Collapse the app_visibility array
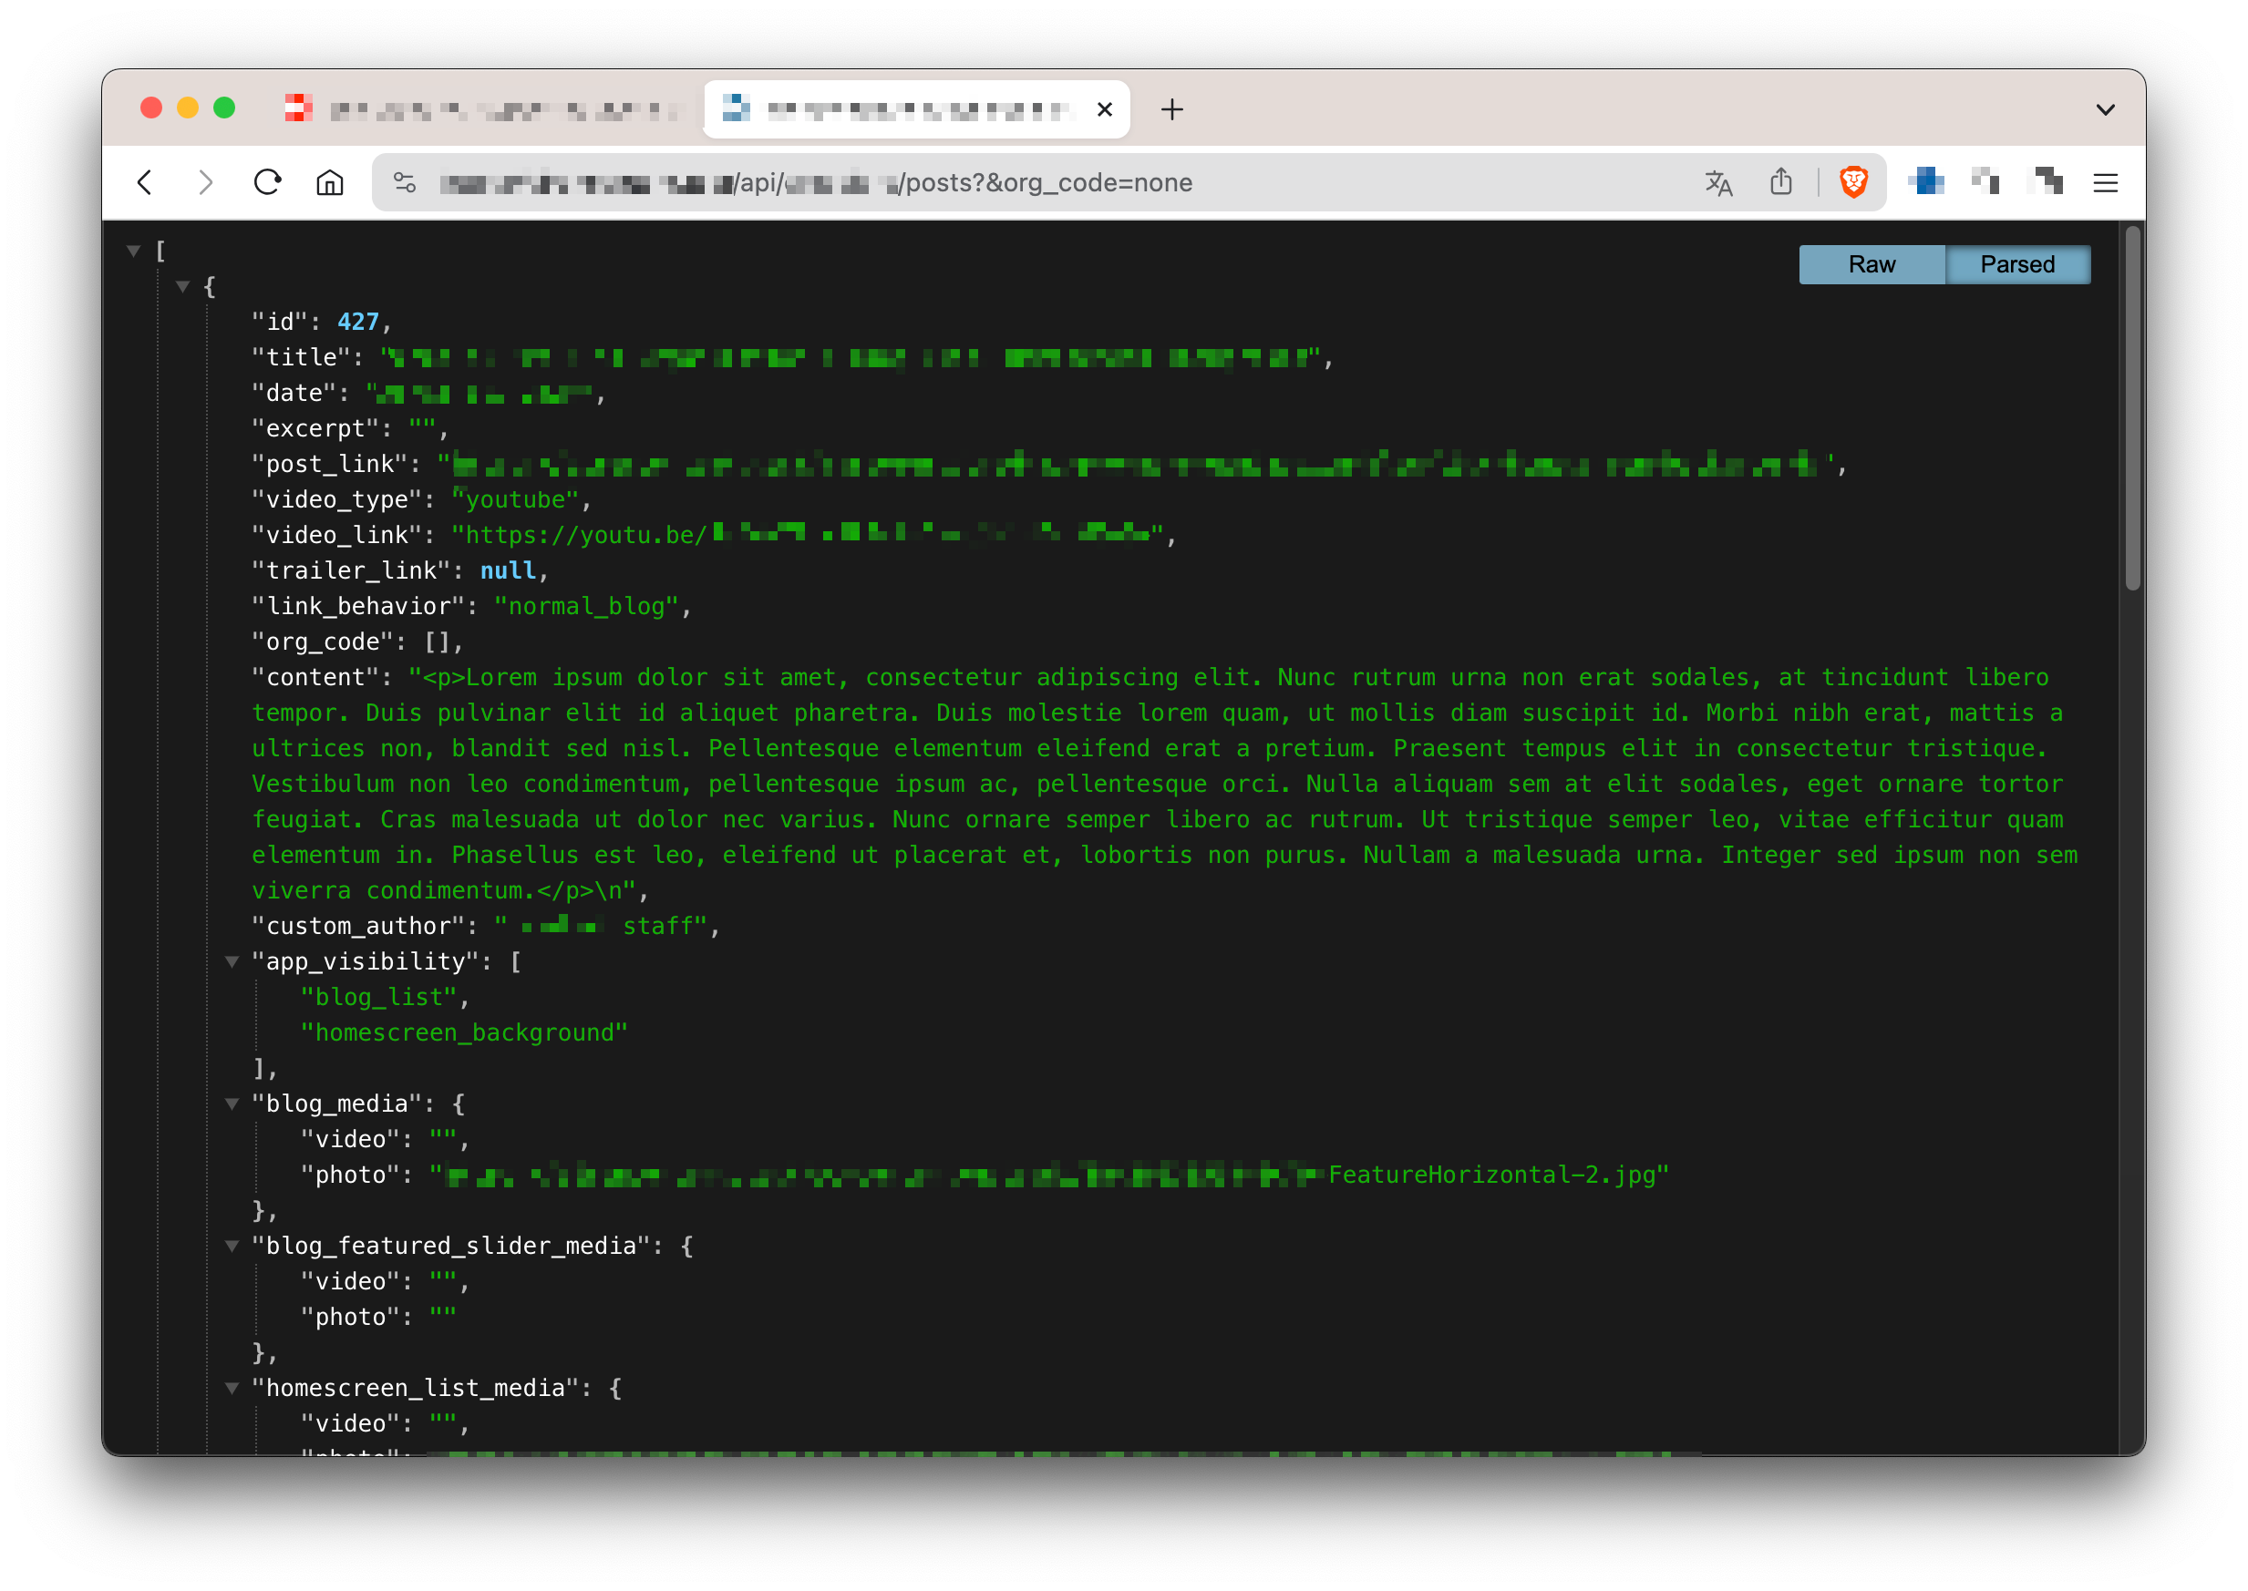This screenshot has height=1591, width=2248. click(x=232, y=961)
